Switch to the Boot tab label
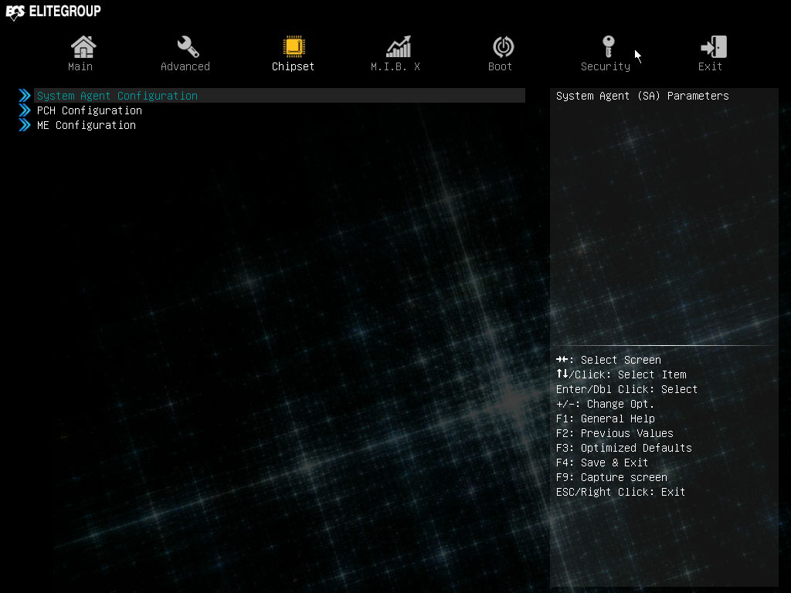 tap(500, 66)
